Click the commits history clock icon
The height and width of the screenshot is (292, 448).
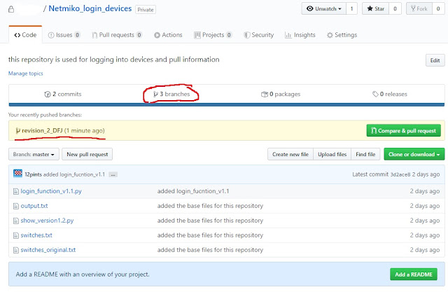(x=48, y=95)
